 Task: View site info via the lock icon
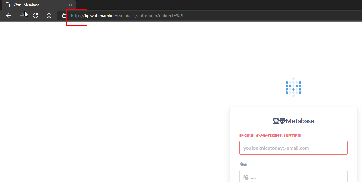(x=64, y=16)
